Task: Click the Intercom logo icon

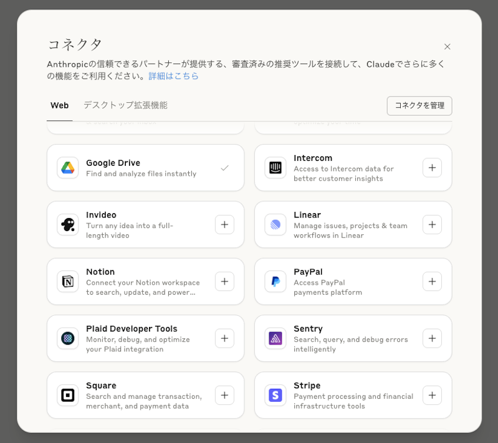Action: click(275, 168)
